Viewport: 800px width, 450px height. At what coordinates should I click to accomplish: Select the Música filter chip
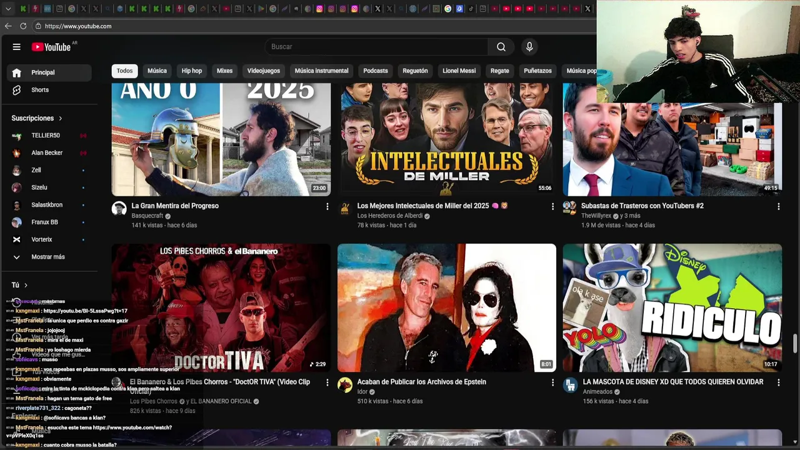157,71
